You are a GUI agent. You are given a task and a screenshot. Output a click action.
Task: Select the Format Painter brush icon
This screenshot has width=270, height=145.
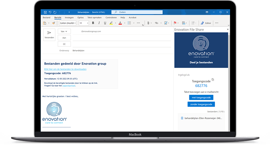[53, 23]
